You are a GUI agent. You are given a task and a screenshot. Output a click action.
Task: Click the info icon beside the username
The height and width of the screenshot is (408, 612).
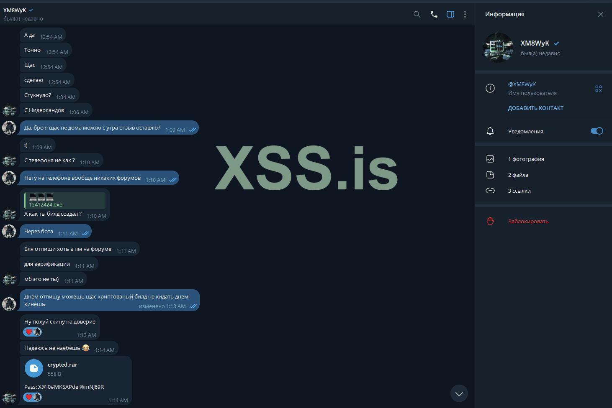click(490, 88)
